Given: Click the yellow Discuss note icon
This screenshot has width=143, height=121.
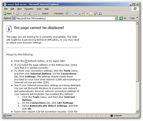Looking at the screenshot, I should pyautogui.click(x=91, y=13).
